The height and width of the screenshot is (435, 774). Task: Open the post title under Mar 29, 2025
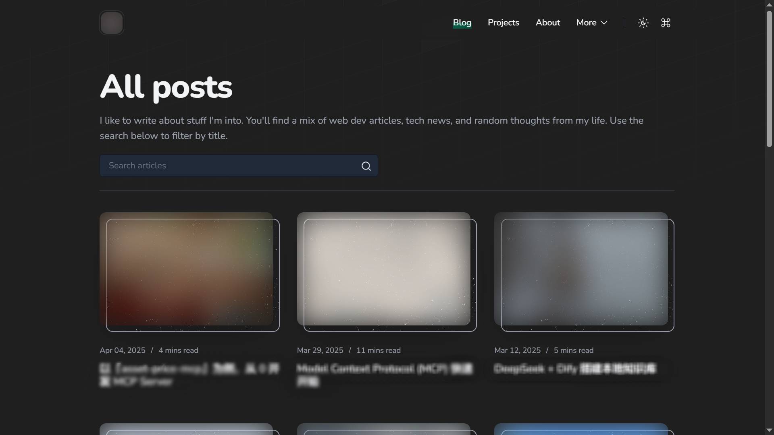[x=385, y=375]
